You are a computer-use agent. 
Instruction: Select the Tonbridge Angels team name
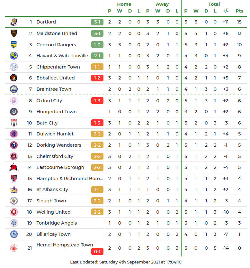[x=57, y=223]
